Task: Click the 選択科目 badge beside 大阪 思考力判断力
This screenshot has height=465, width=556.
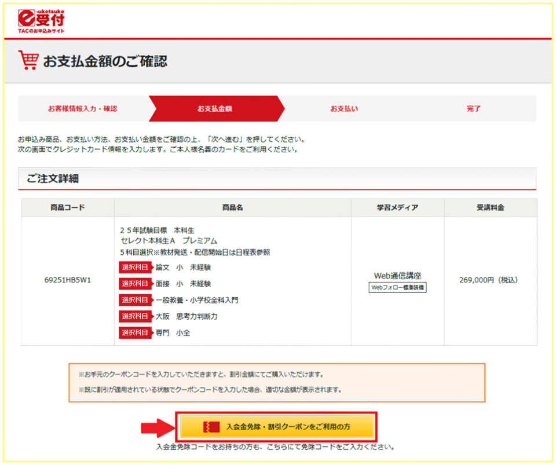Action: click(x=136, y=316)
